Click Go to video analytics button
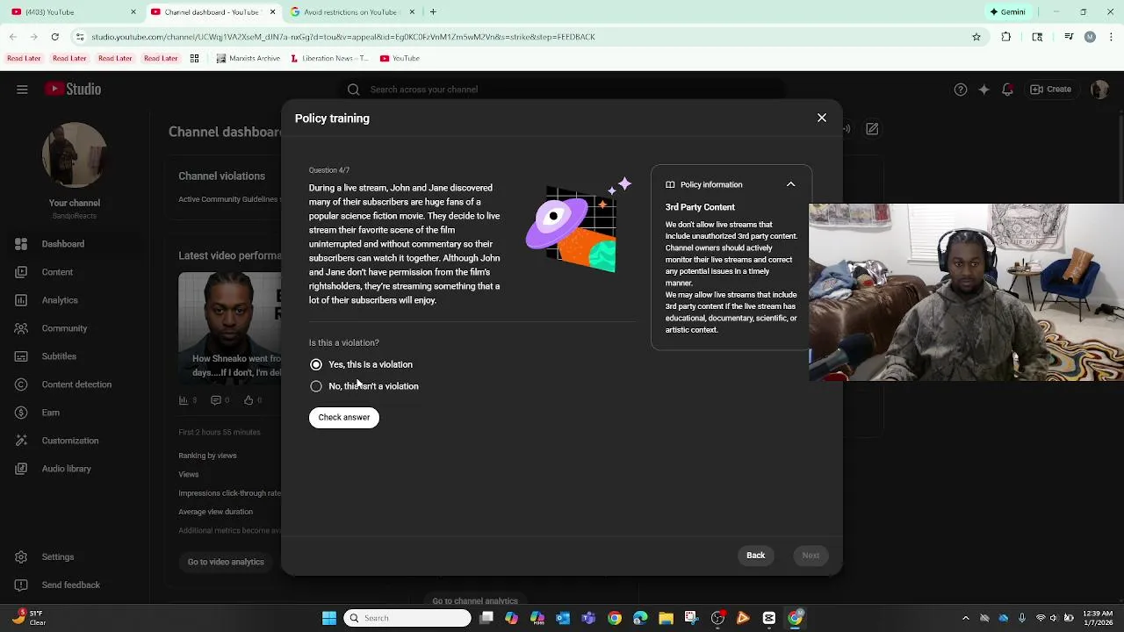The width and height of the screenshot is (1124, 632). tap(226, 562)
